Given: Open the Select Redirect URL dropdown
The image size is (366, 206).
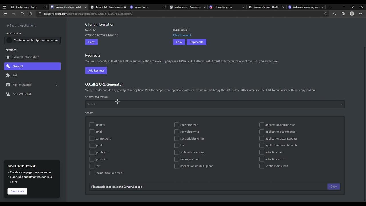Looking at the screenshot, I should click(215, 104).
